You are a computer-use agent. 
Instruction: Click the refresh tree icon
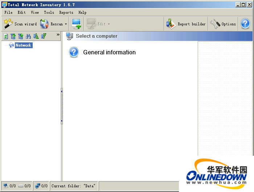[x=6, y=36]
